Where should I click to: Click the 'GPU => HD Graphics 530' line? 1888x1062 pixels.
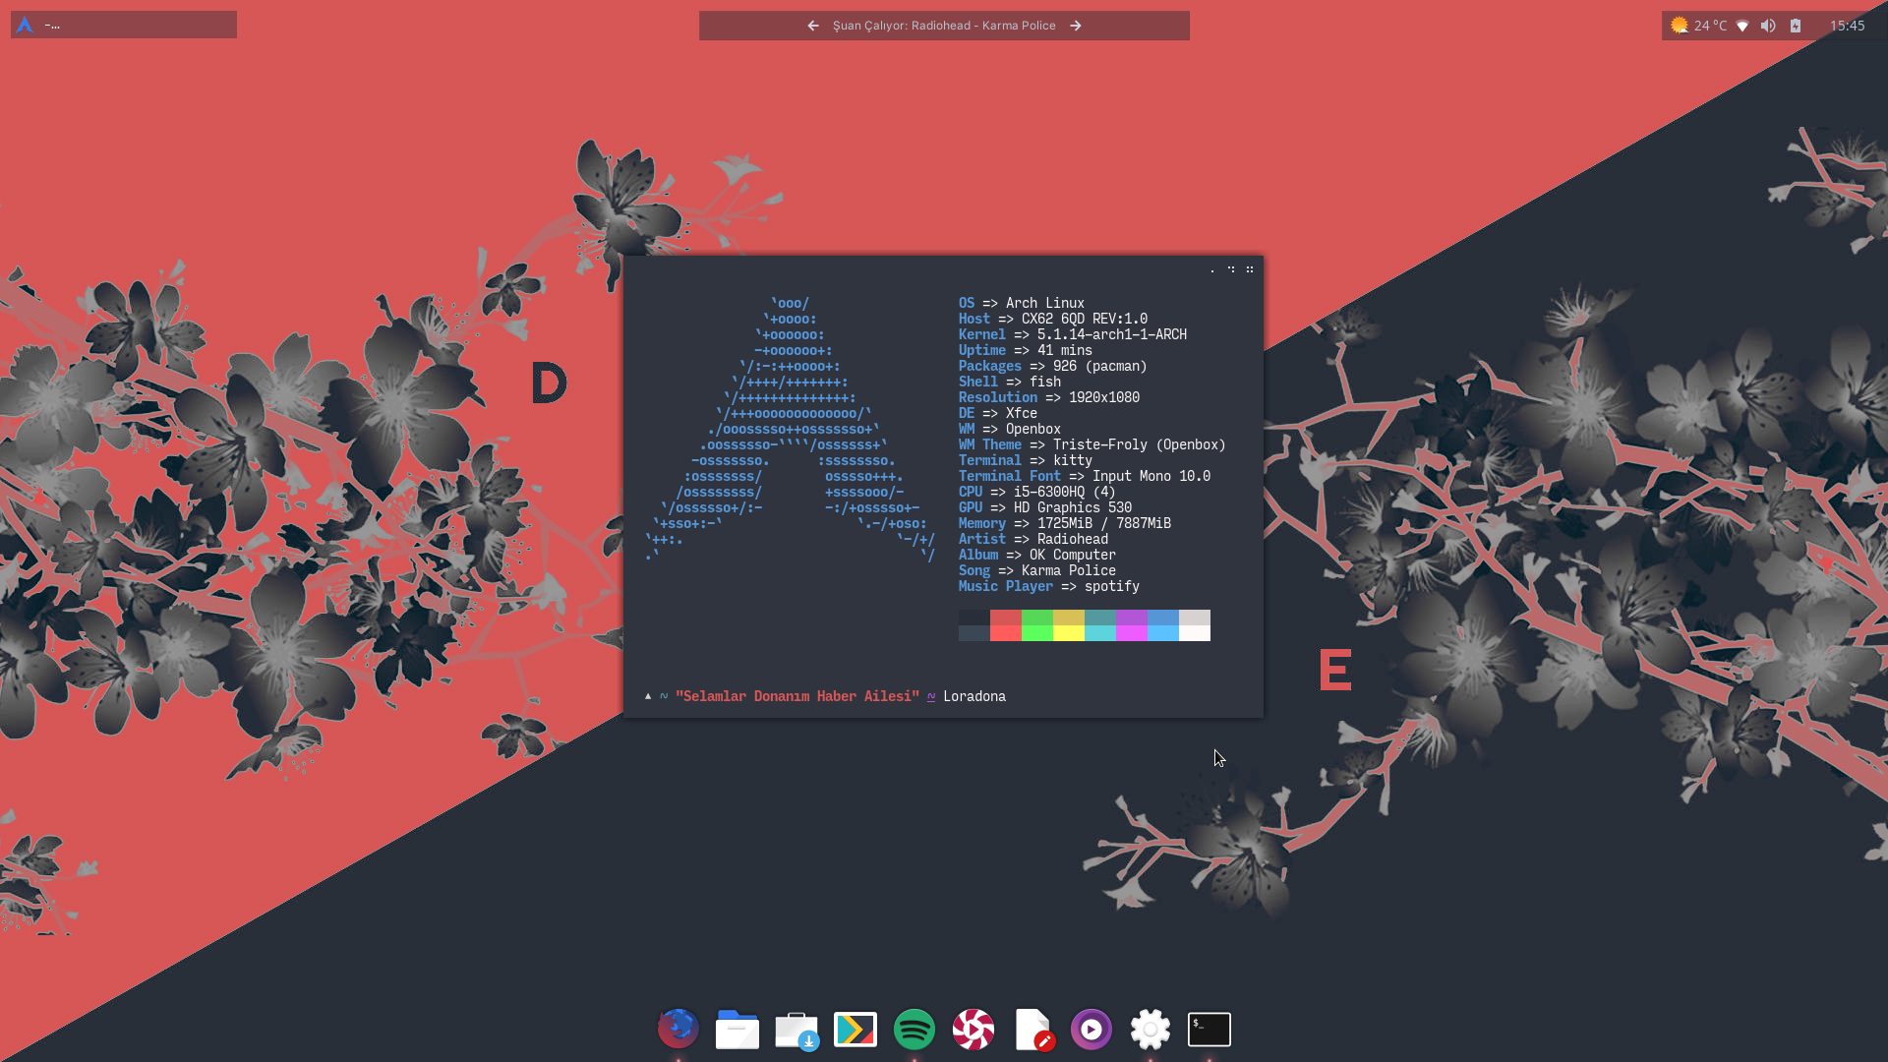pos(1045,507)
